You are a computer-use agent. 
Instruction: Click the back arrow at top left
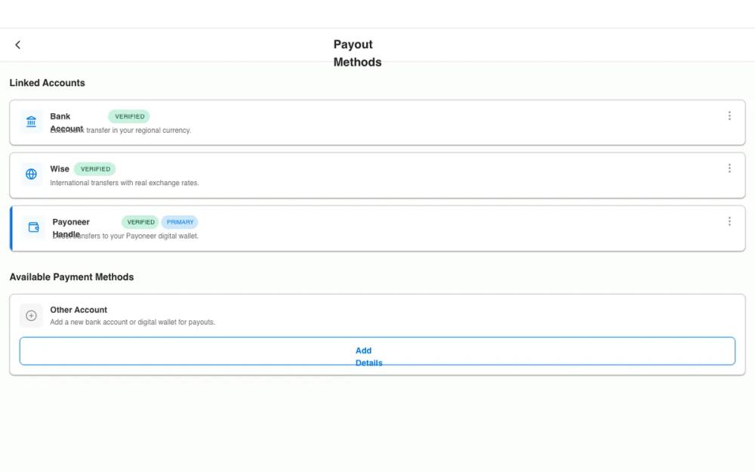(17, 44)
